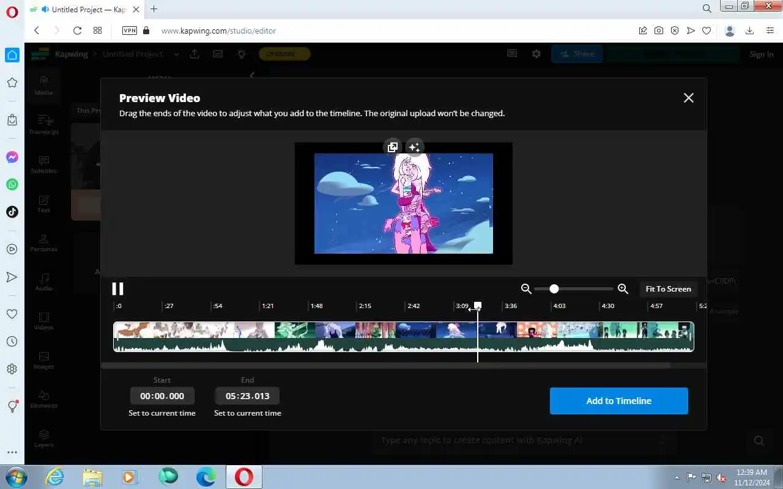Open the Text panel in the sidebar
The width and height of the screenshot is (783, 489).
(43, 202)
